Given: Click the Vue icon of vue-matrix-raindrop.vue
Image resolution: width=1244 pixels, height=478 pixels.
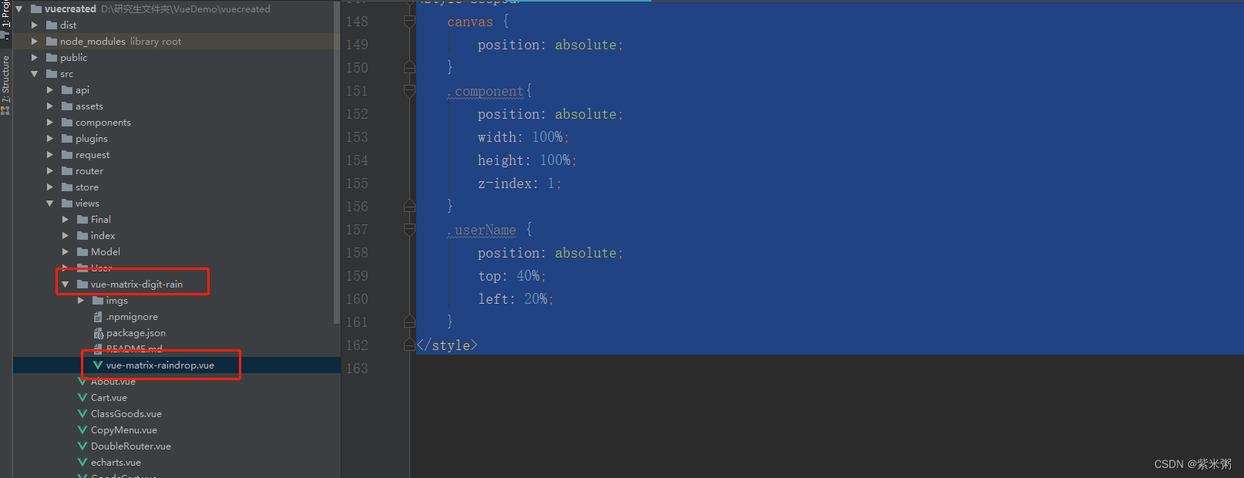Looking at the screenshot, I should point(98,365).
